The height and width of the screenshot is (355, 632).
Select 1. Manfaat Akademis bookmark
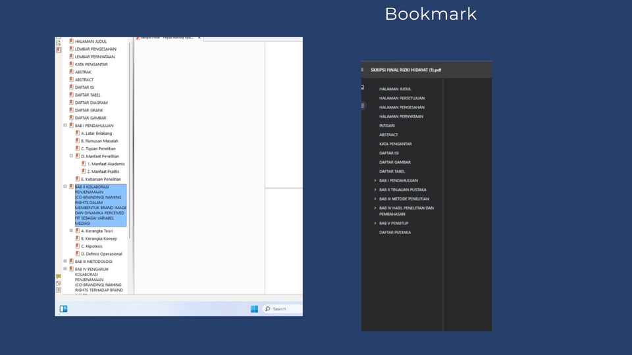click(106, 164)
